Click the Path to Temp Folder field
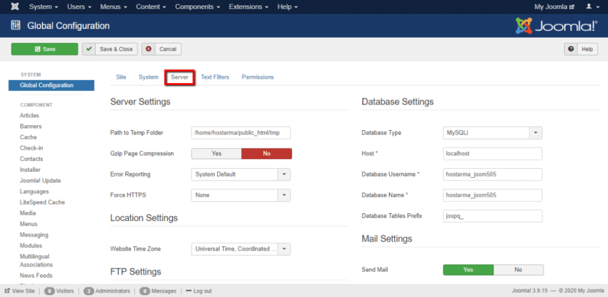Screen dimensions: 608x297 [241, 132]
